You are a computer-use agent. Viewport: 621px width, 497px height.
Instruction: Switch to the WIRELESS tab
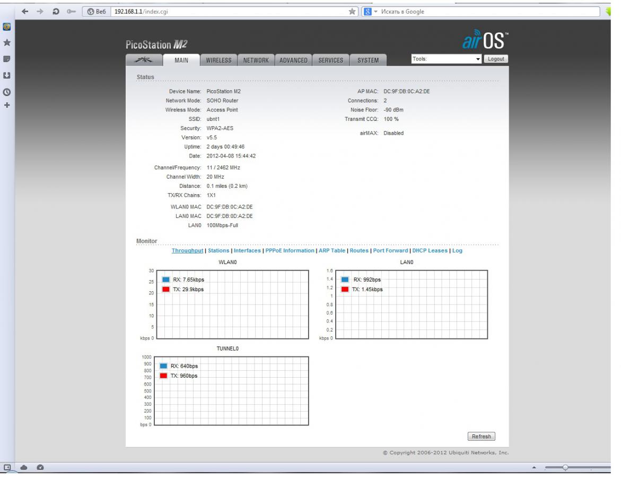[218, 60]
